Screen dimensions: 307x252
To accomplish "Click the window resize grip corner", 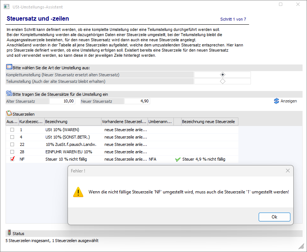I will 301,246.
